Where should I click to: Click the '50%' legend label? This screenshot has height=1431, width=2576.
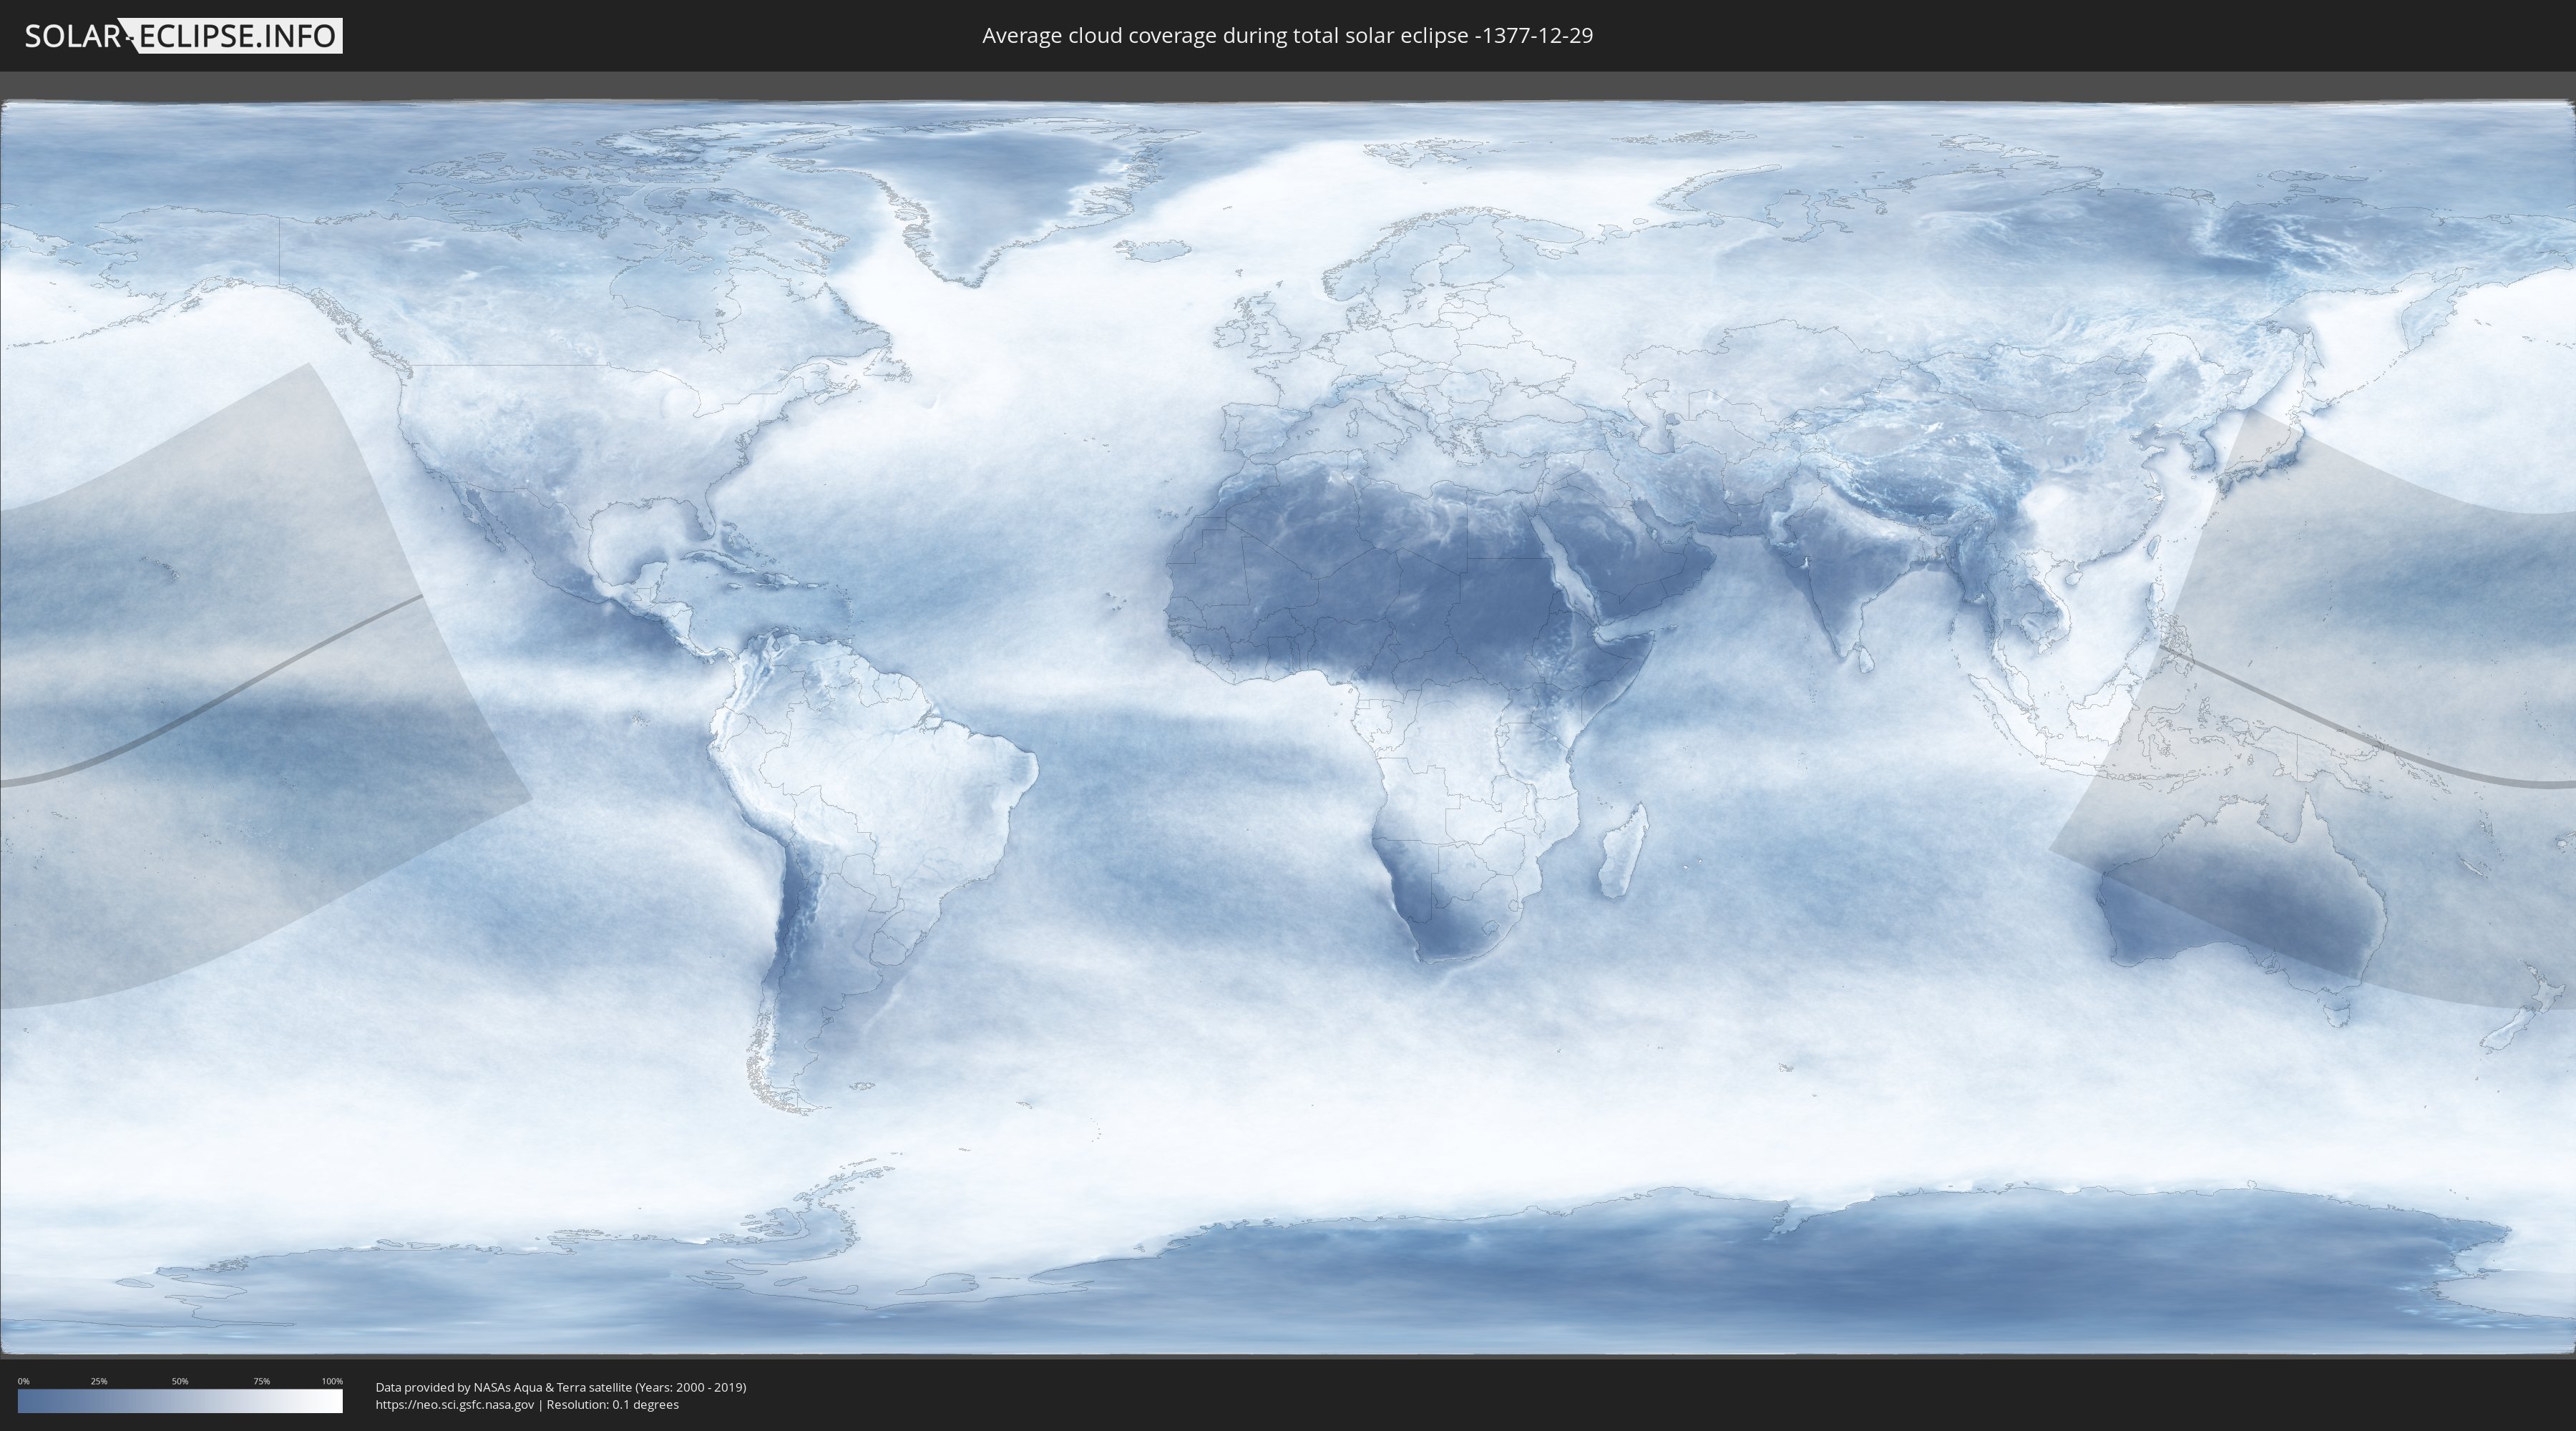tap(180, 1381)
